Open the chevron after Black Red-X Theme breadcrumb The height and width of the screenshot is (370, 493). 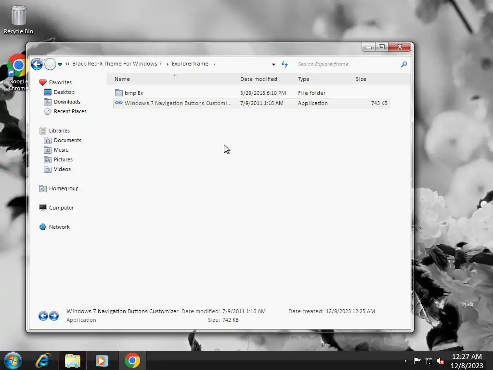[x=167, y=64]
